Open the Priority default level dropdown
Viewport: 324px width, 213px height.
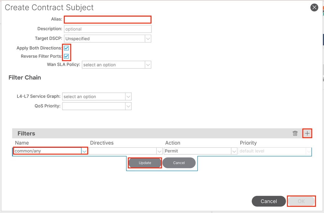(308, 151)
